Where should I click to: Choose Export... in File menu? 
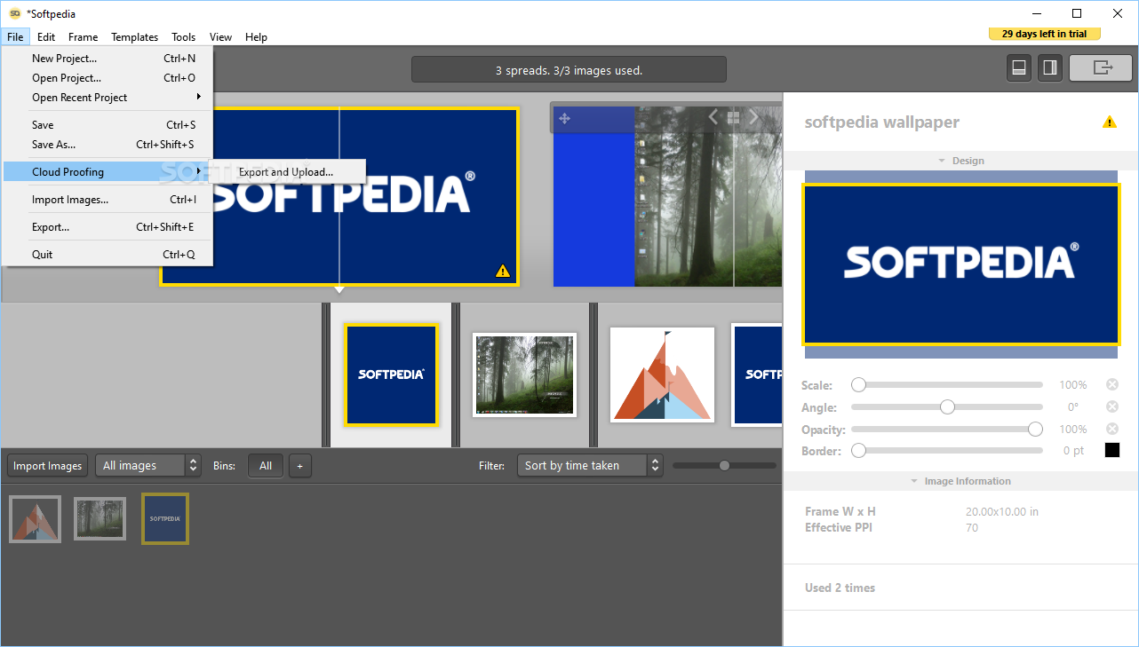[108, 227]
